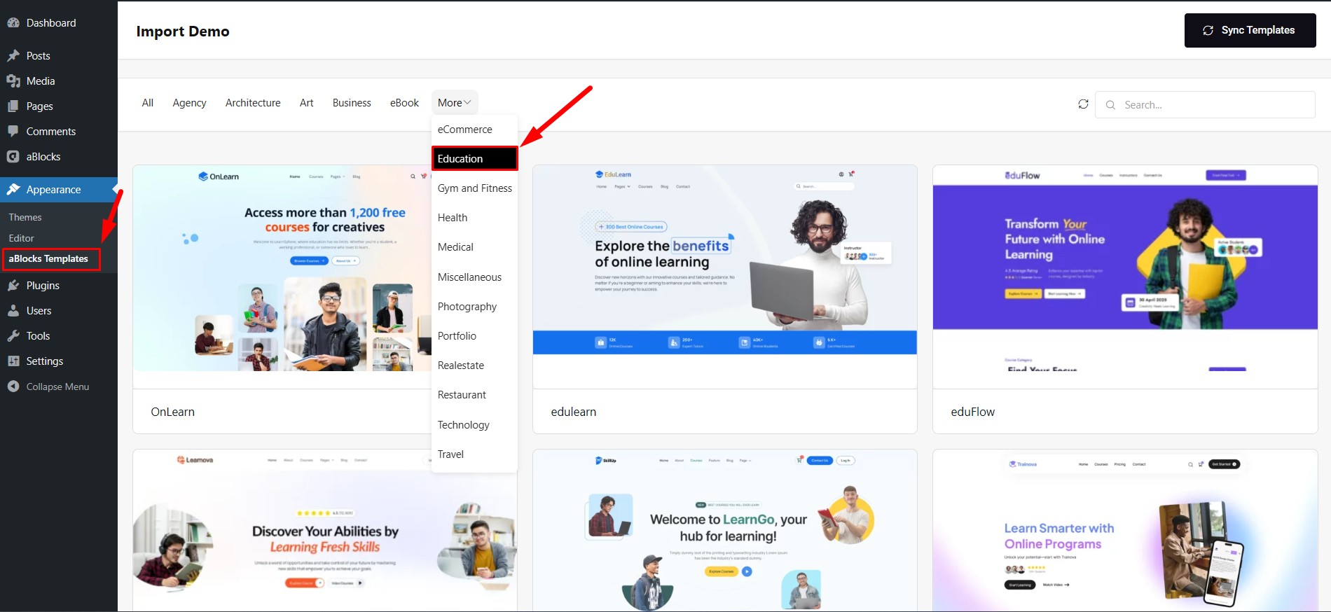
Task: Click the edulearn template name
Action: (574, 412)
